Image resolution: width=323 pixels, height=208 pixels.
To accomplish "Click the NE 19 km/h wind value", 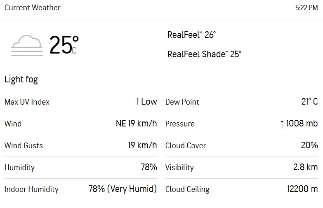I will pos(137,124).
